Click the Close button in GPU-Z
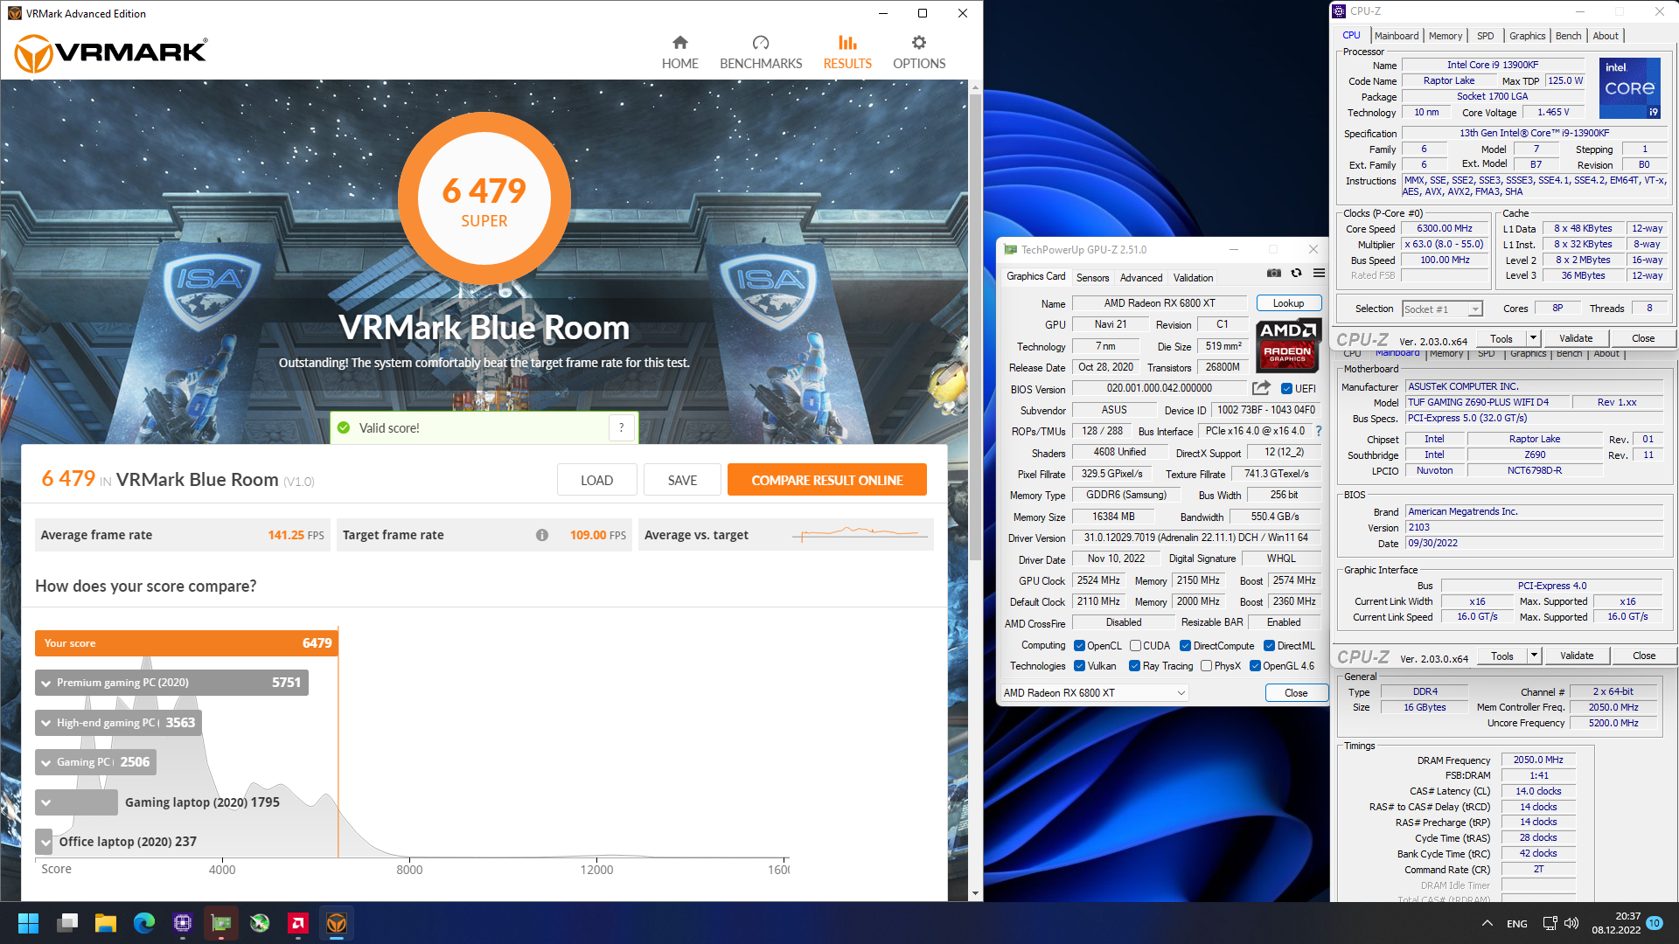The image size is (1679, 944). tap(1296, 693)
